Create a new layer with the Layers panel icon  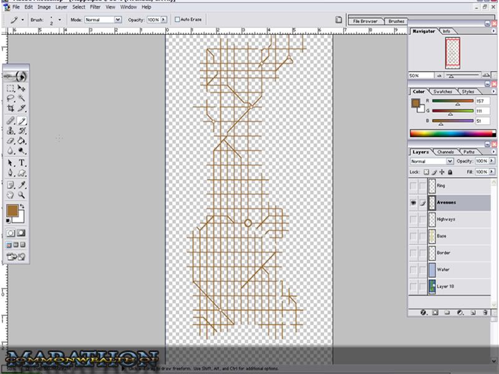[x=473, y=312]
